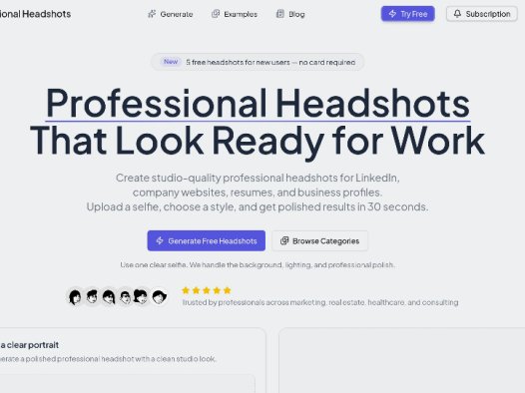Click 'Trusted by professionals across marketing' text
Screen dimensions: 525x393
click(255, 302)
